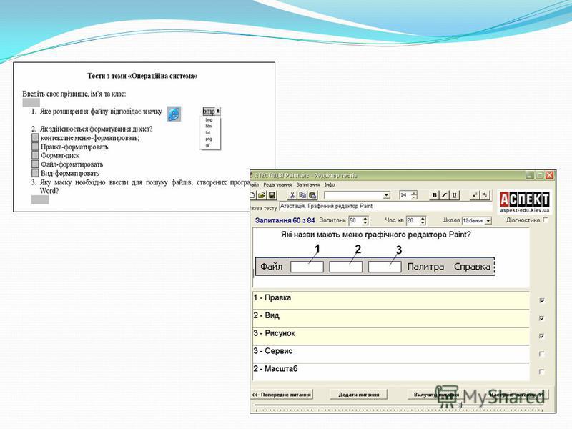Move the question navigation slider at bottom
Screen dimensions: 572x429
tap(460, 405)
